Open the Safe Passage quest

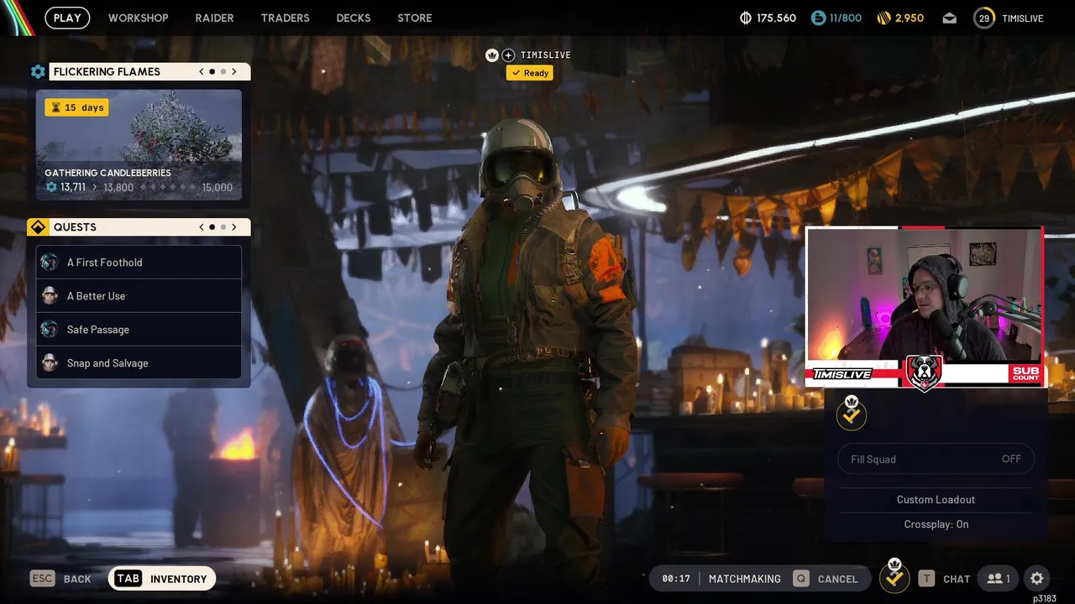point(139,330)
